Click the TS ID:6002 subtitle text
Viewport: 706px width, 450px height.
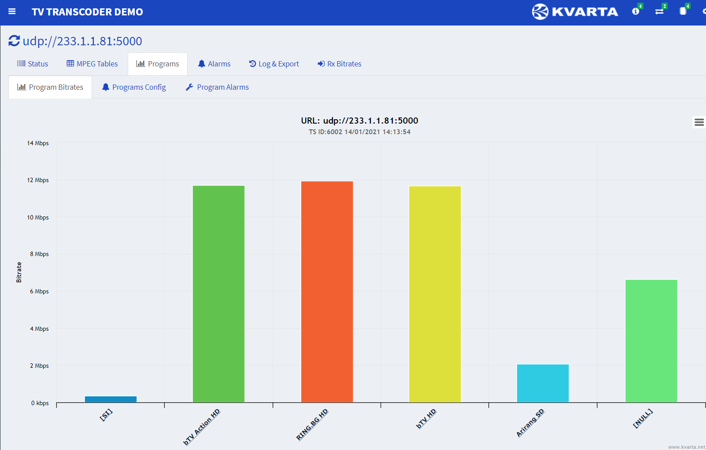[359, 132]
